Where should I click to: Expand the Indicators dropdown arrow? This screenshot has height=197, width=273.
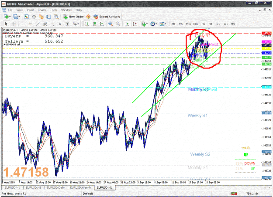point(147,24)
